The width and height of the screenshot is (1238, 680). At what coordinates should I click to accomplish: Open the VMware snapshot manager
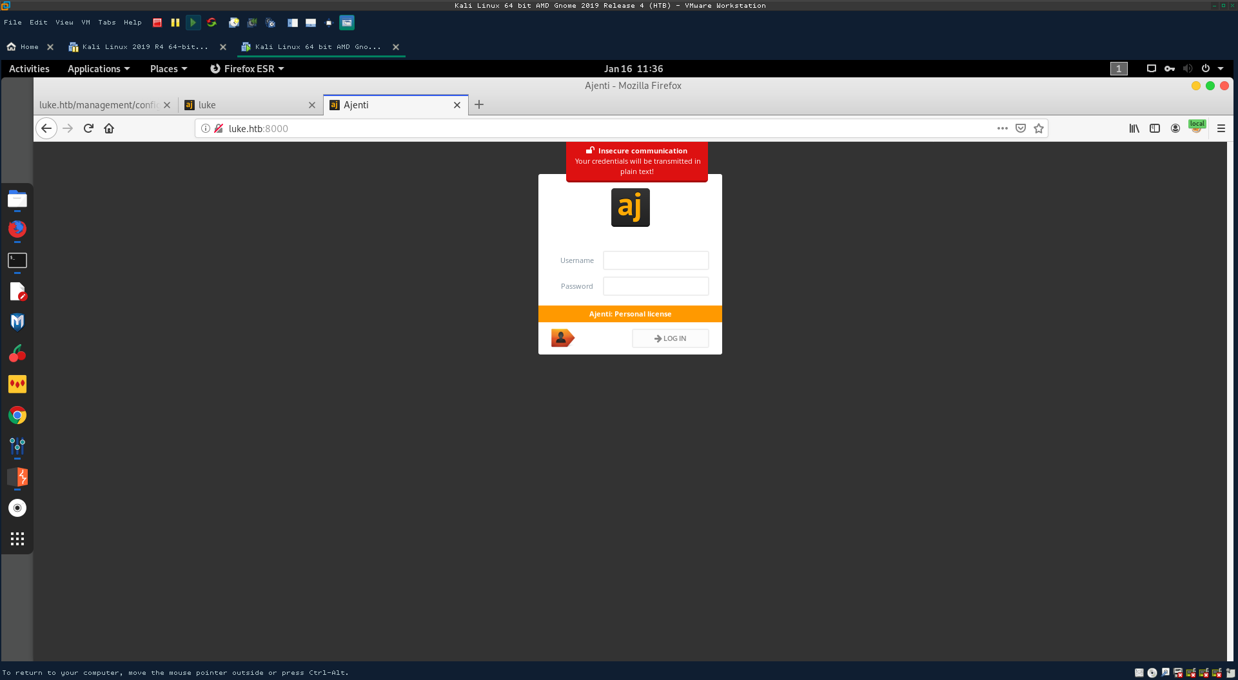(x=271, y=23)
